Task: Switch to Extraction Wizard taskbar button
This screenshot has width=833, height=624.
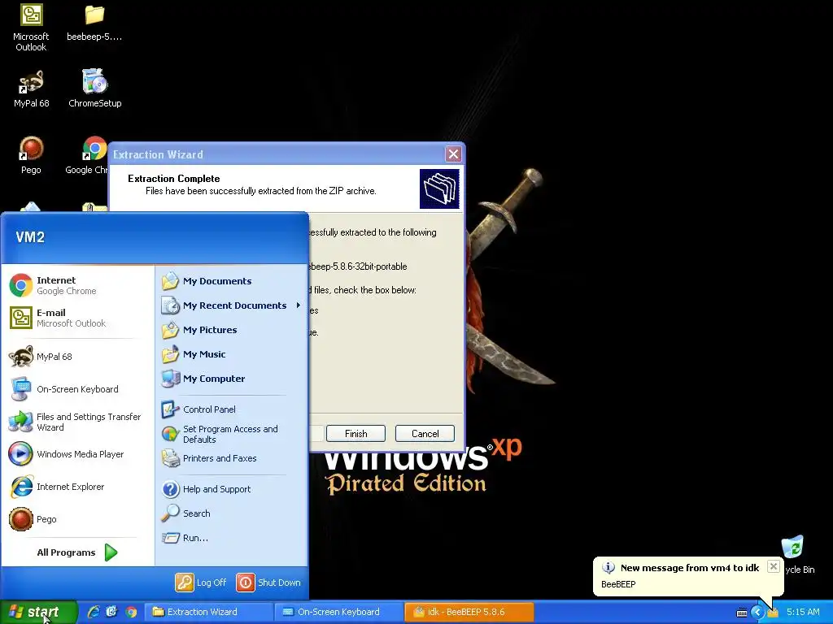Action: pos(208,612)
